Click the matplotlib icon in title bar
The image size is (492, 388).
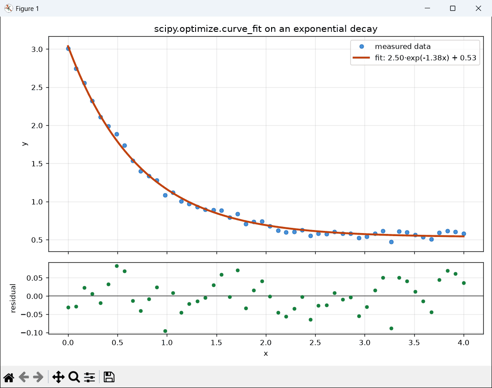(x=8, y=8)
